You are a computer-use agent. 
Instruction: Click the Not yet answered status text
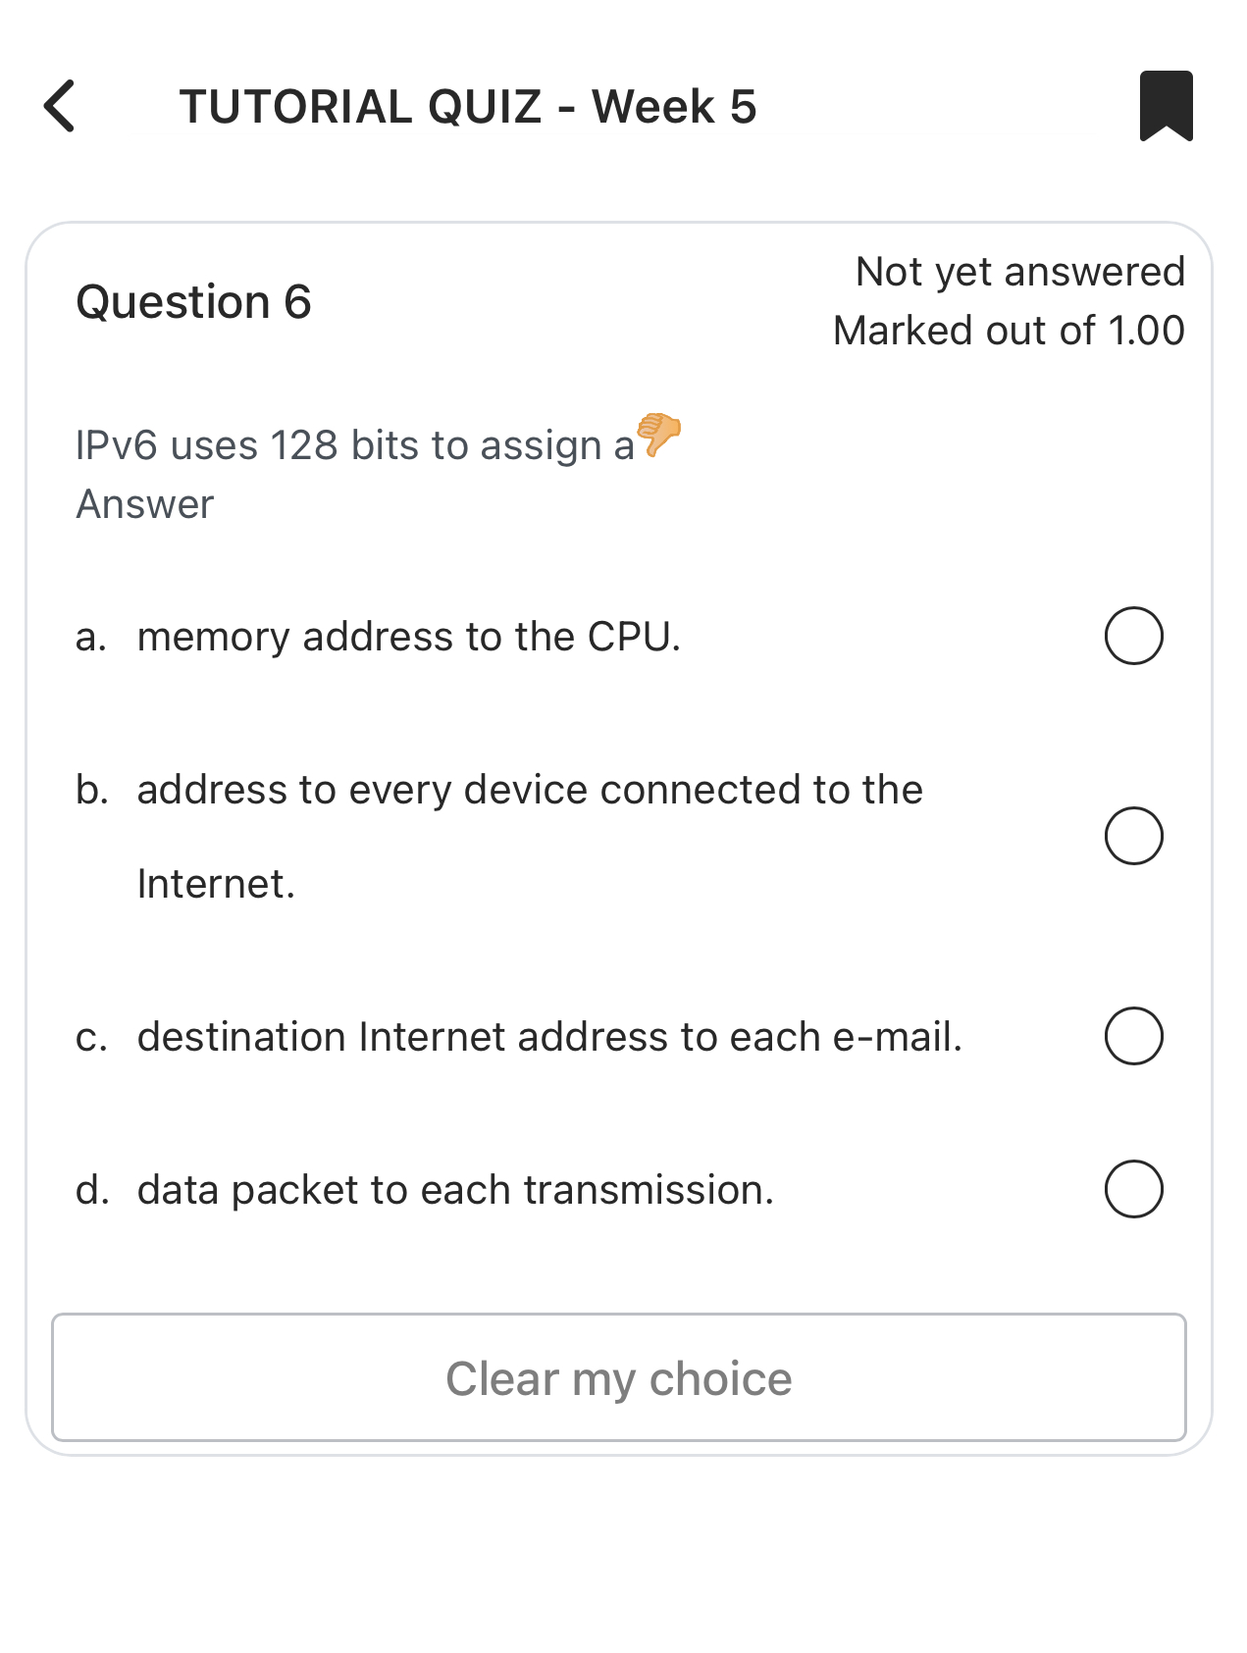coord(1019,271)
